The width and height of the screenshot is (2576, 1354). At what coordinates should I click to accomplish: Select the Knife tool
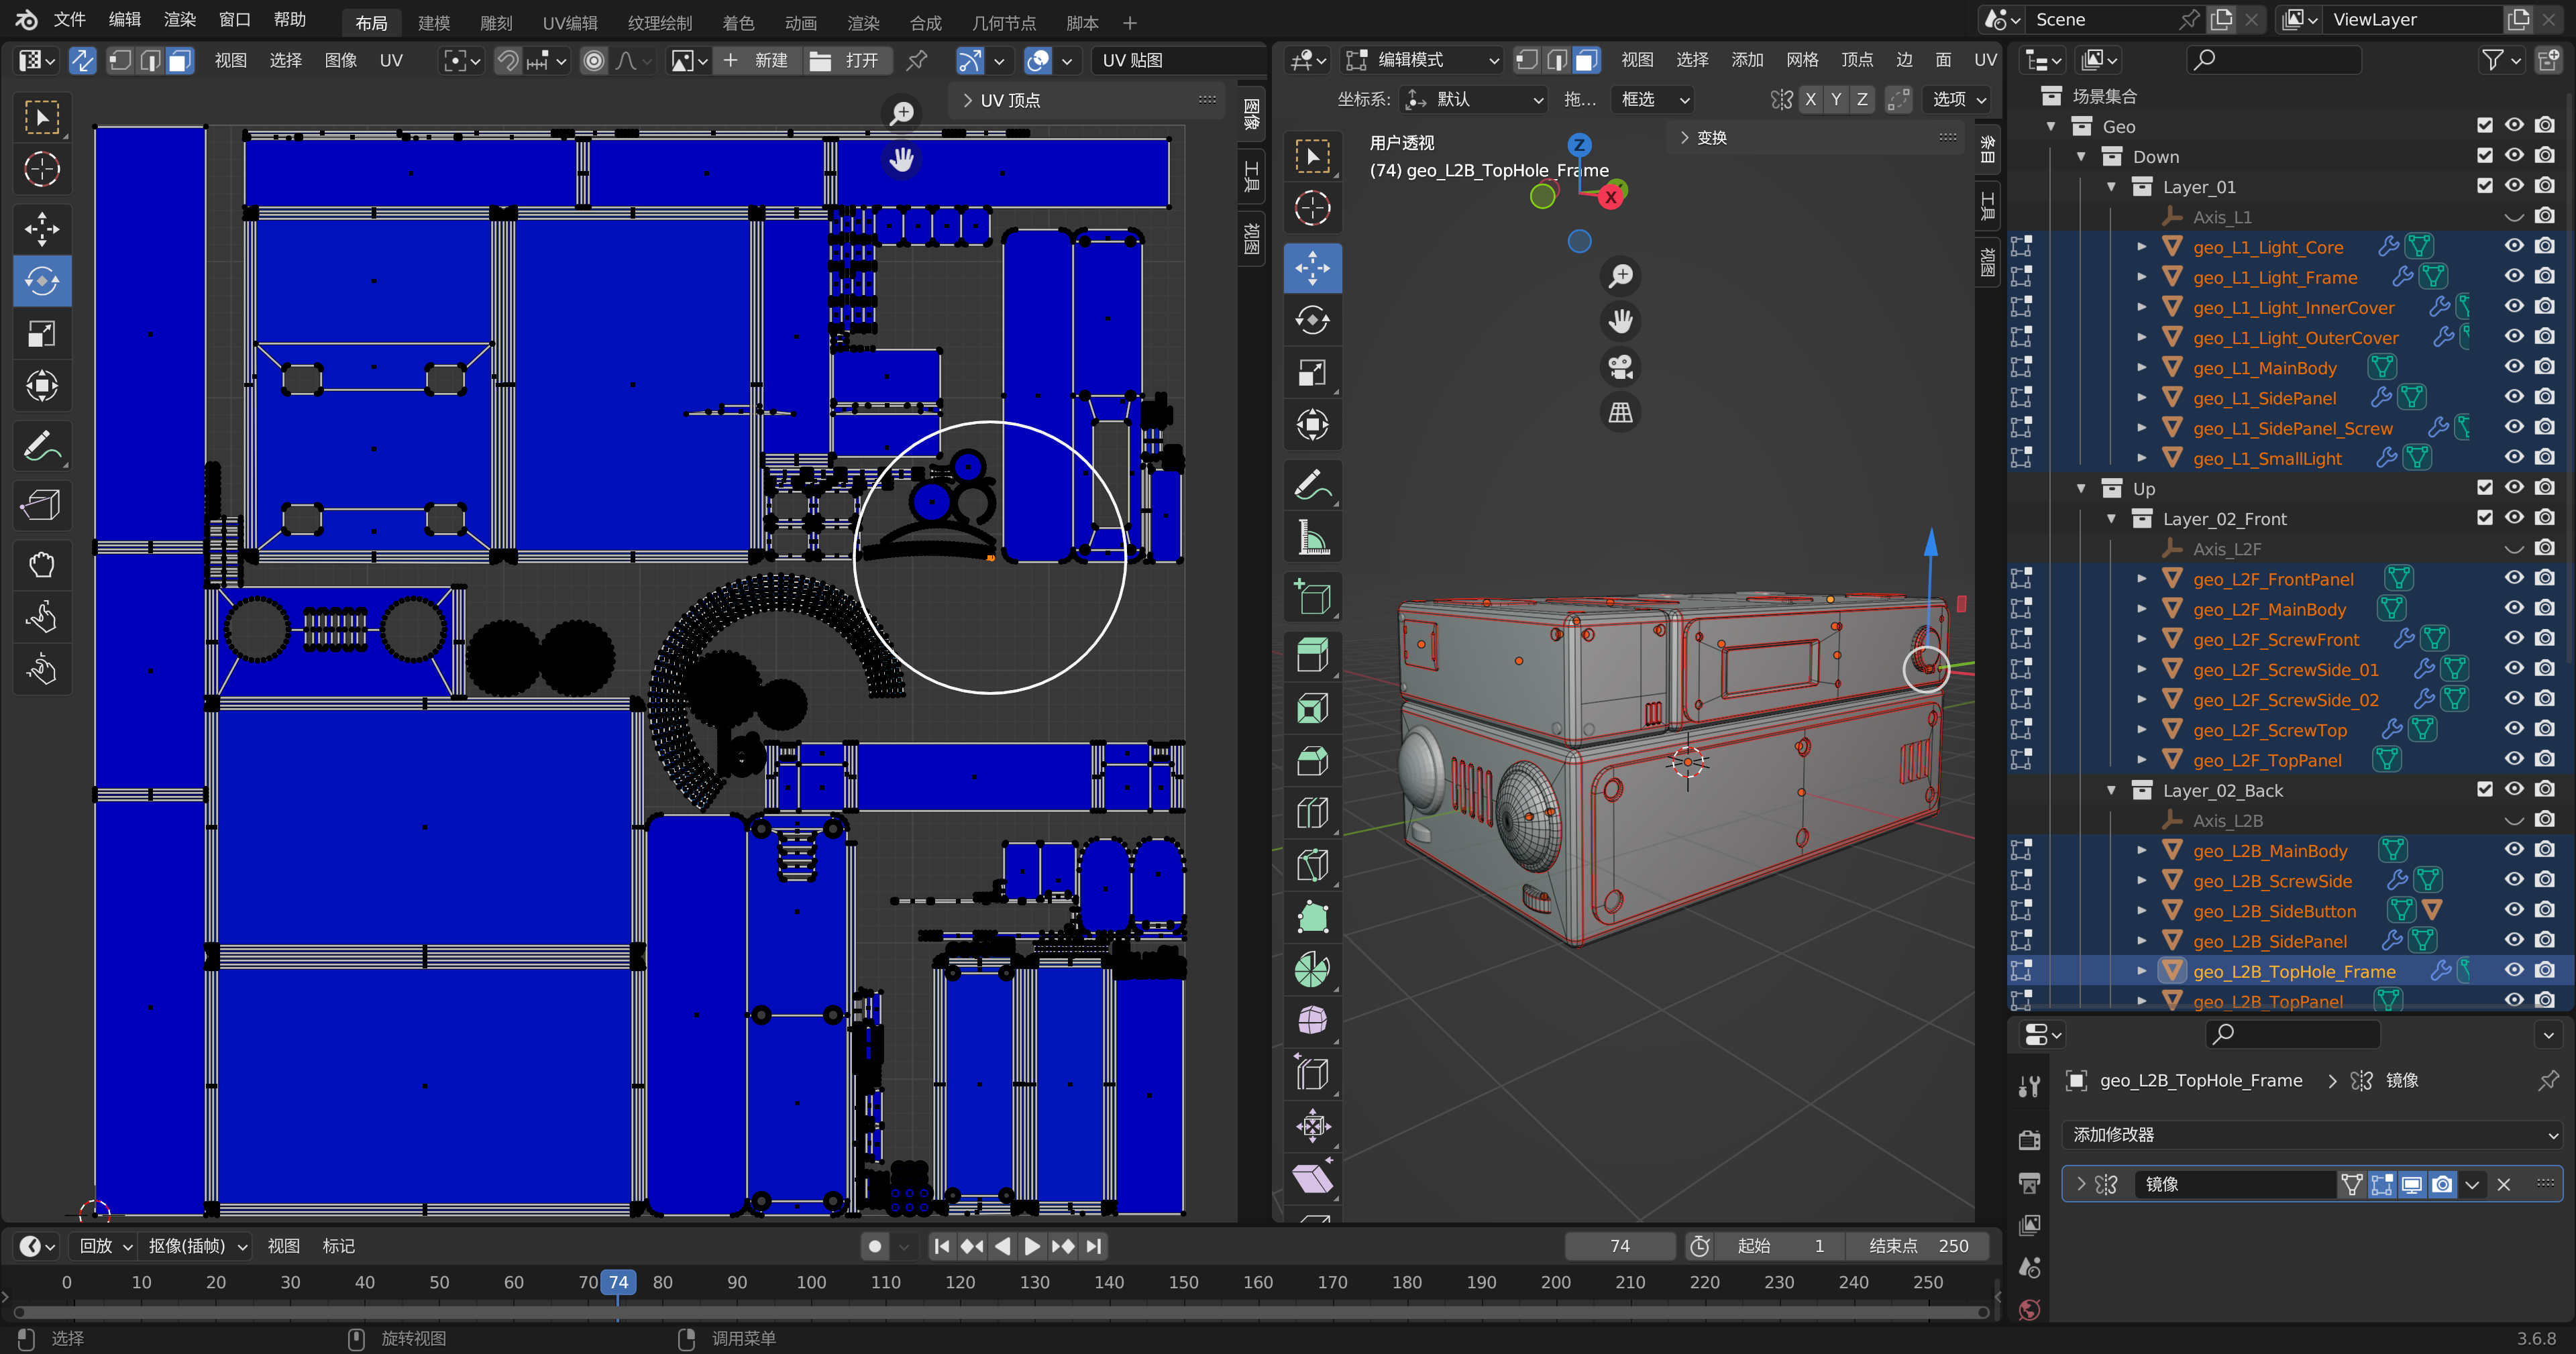[x=1312, y=865]
